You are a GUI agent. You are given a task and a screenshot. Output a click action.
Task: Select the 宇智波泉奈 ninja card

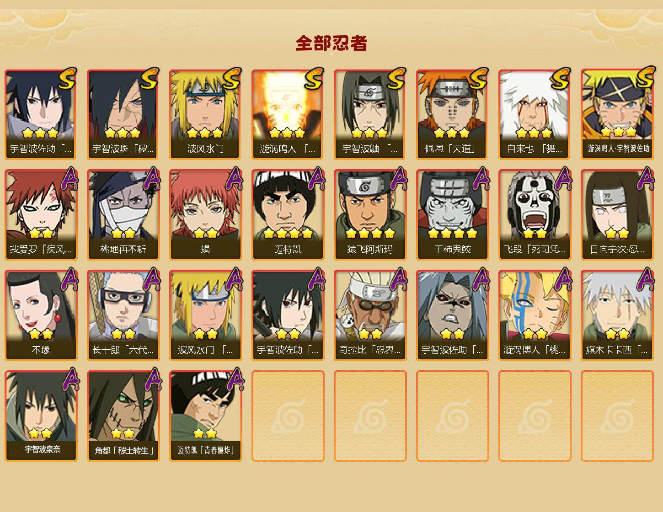[x=41, y=416]
